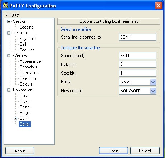
Task: Select the Bell category
Action: click(x=23, y=44)
